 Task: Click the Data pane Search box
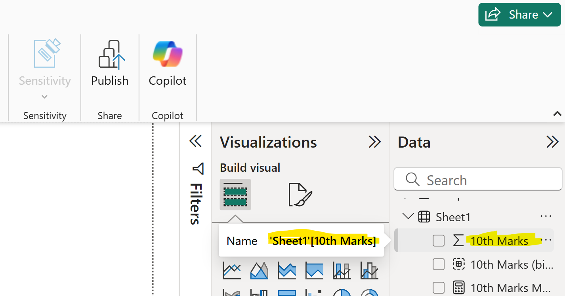478,180
